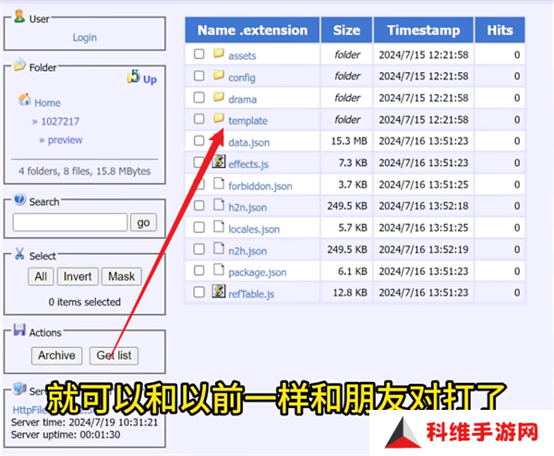This screenshot has height=456, width=554.
Task: Open the drama folder link
Action: [x=242, y=100]
